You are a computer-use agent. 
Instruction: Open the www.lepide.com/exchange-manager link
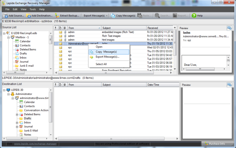35,144
